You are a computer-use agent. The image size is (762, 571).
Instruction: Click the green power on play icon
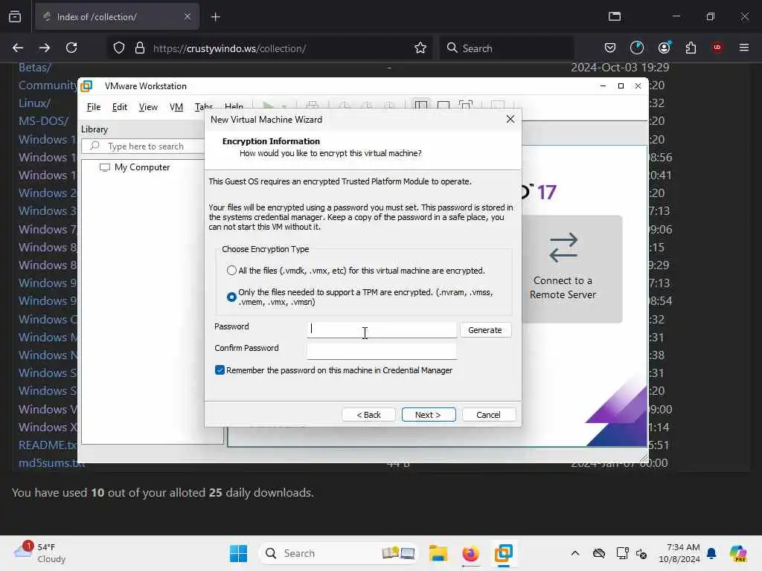pos(268,105)
